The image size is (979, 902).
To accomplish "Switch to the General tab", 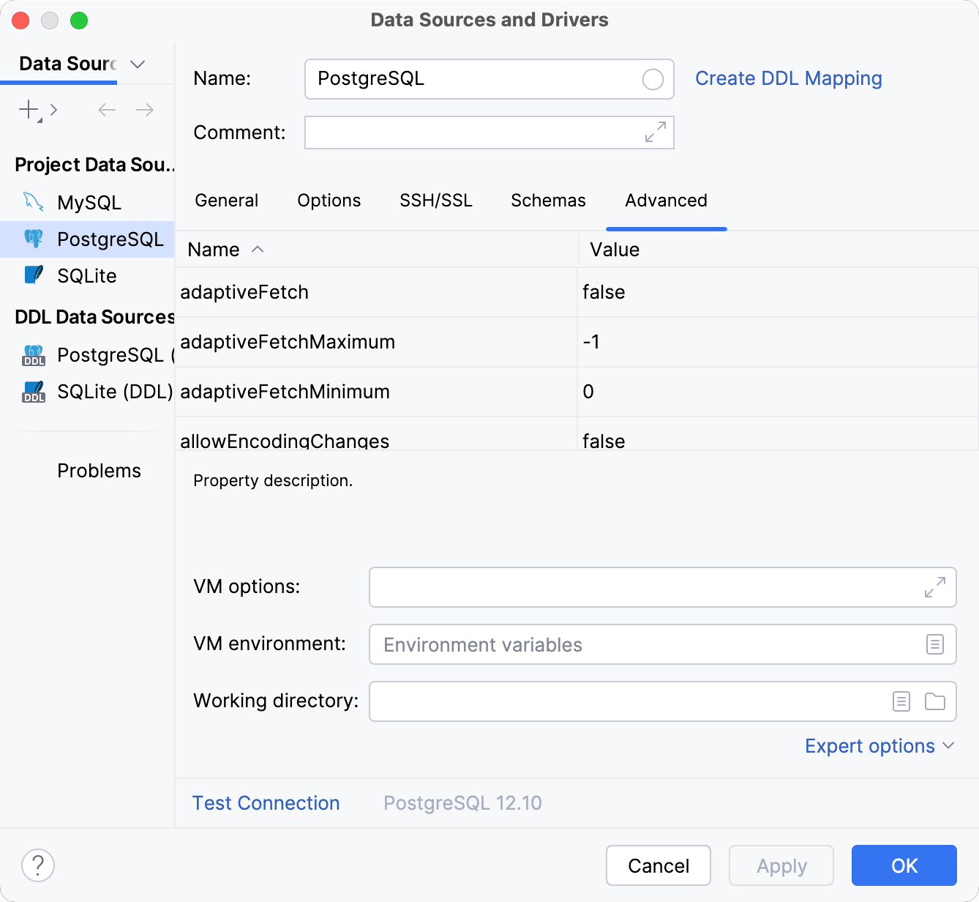I will point(226,200).
